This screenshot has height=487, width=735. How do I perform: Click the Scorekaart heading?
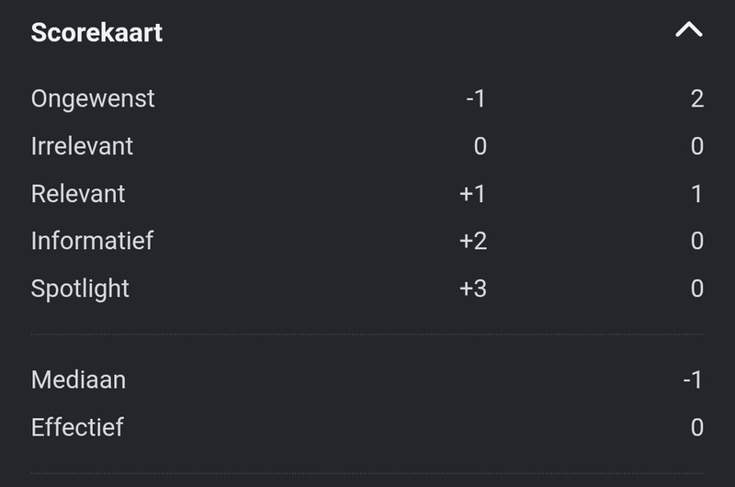(x=96, y=32)
